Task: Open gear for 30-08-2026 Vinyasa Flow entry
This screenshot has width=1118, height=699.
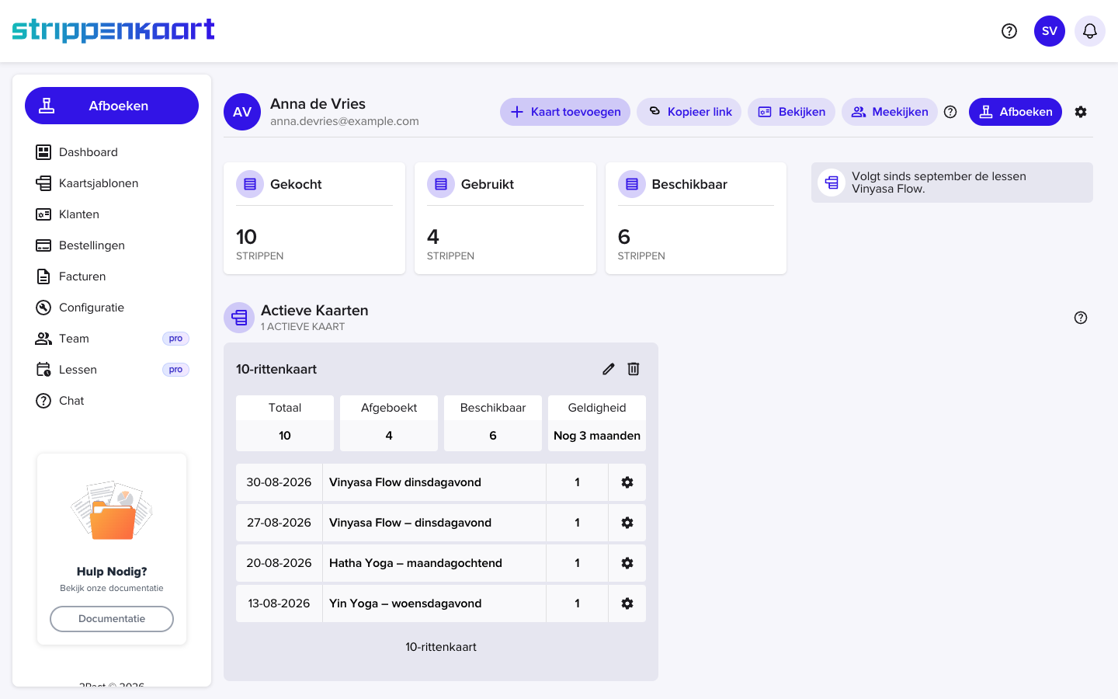Action: point(627,482)
